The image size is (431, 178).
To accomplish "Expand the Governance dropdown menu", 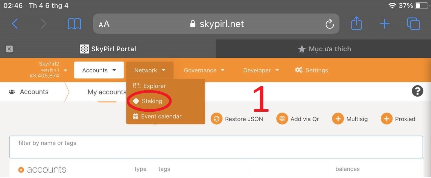I will pyautogui.click(x=204, y=70).
